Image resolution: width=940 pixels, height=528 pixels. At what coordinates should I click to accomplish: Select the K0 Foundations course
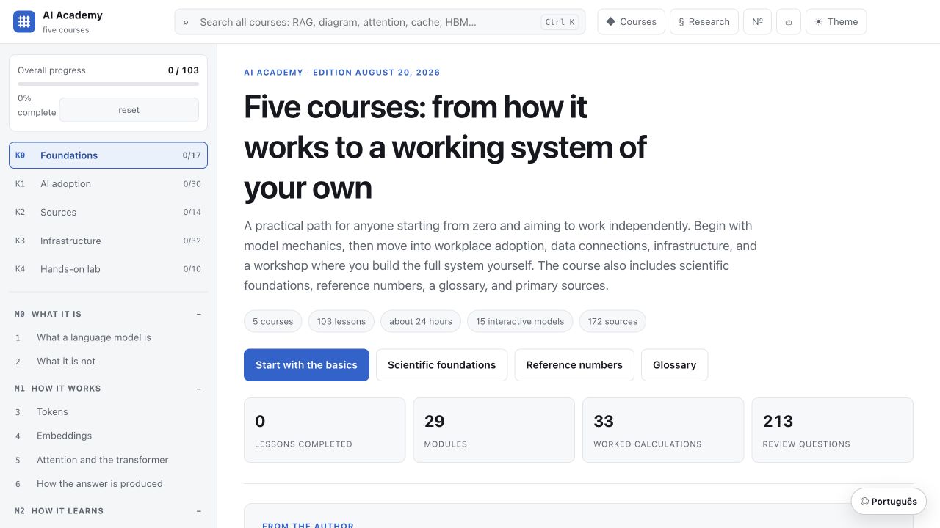(108, 155)
